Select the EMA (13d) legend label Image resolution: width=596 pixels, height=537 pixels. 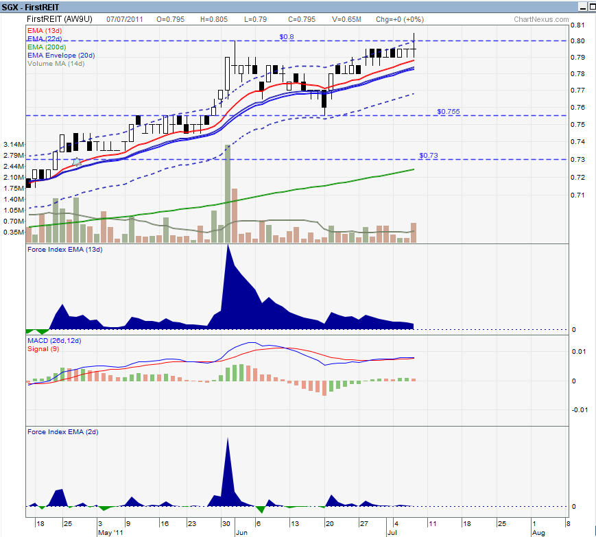[x=45, y=30]
